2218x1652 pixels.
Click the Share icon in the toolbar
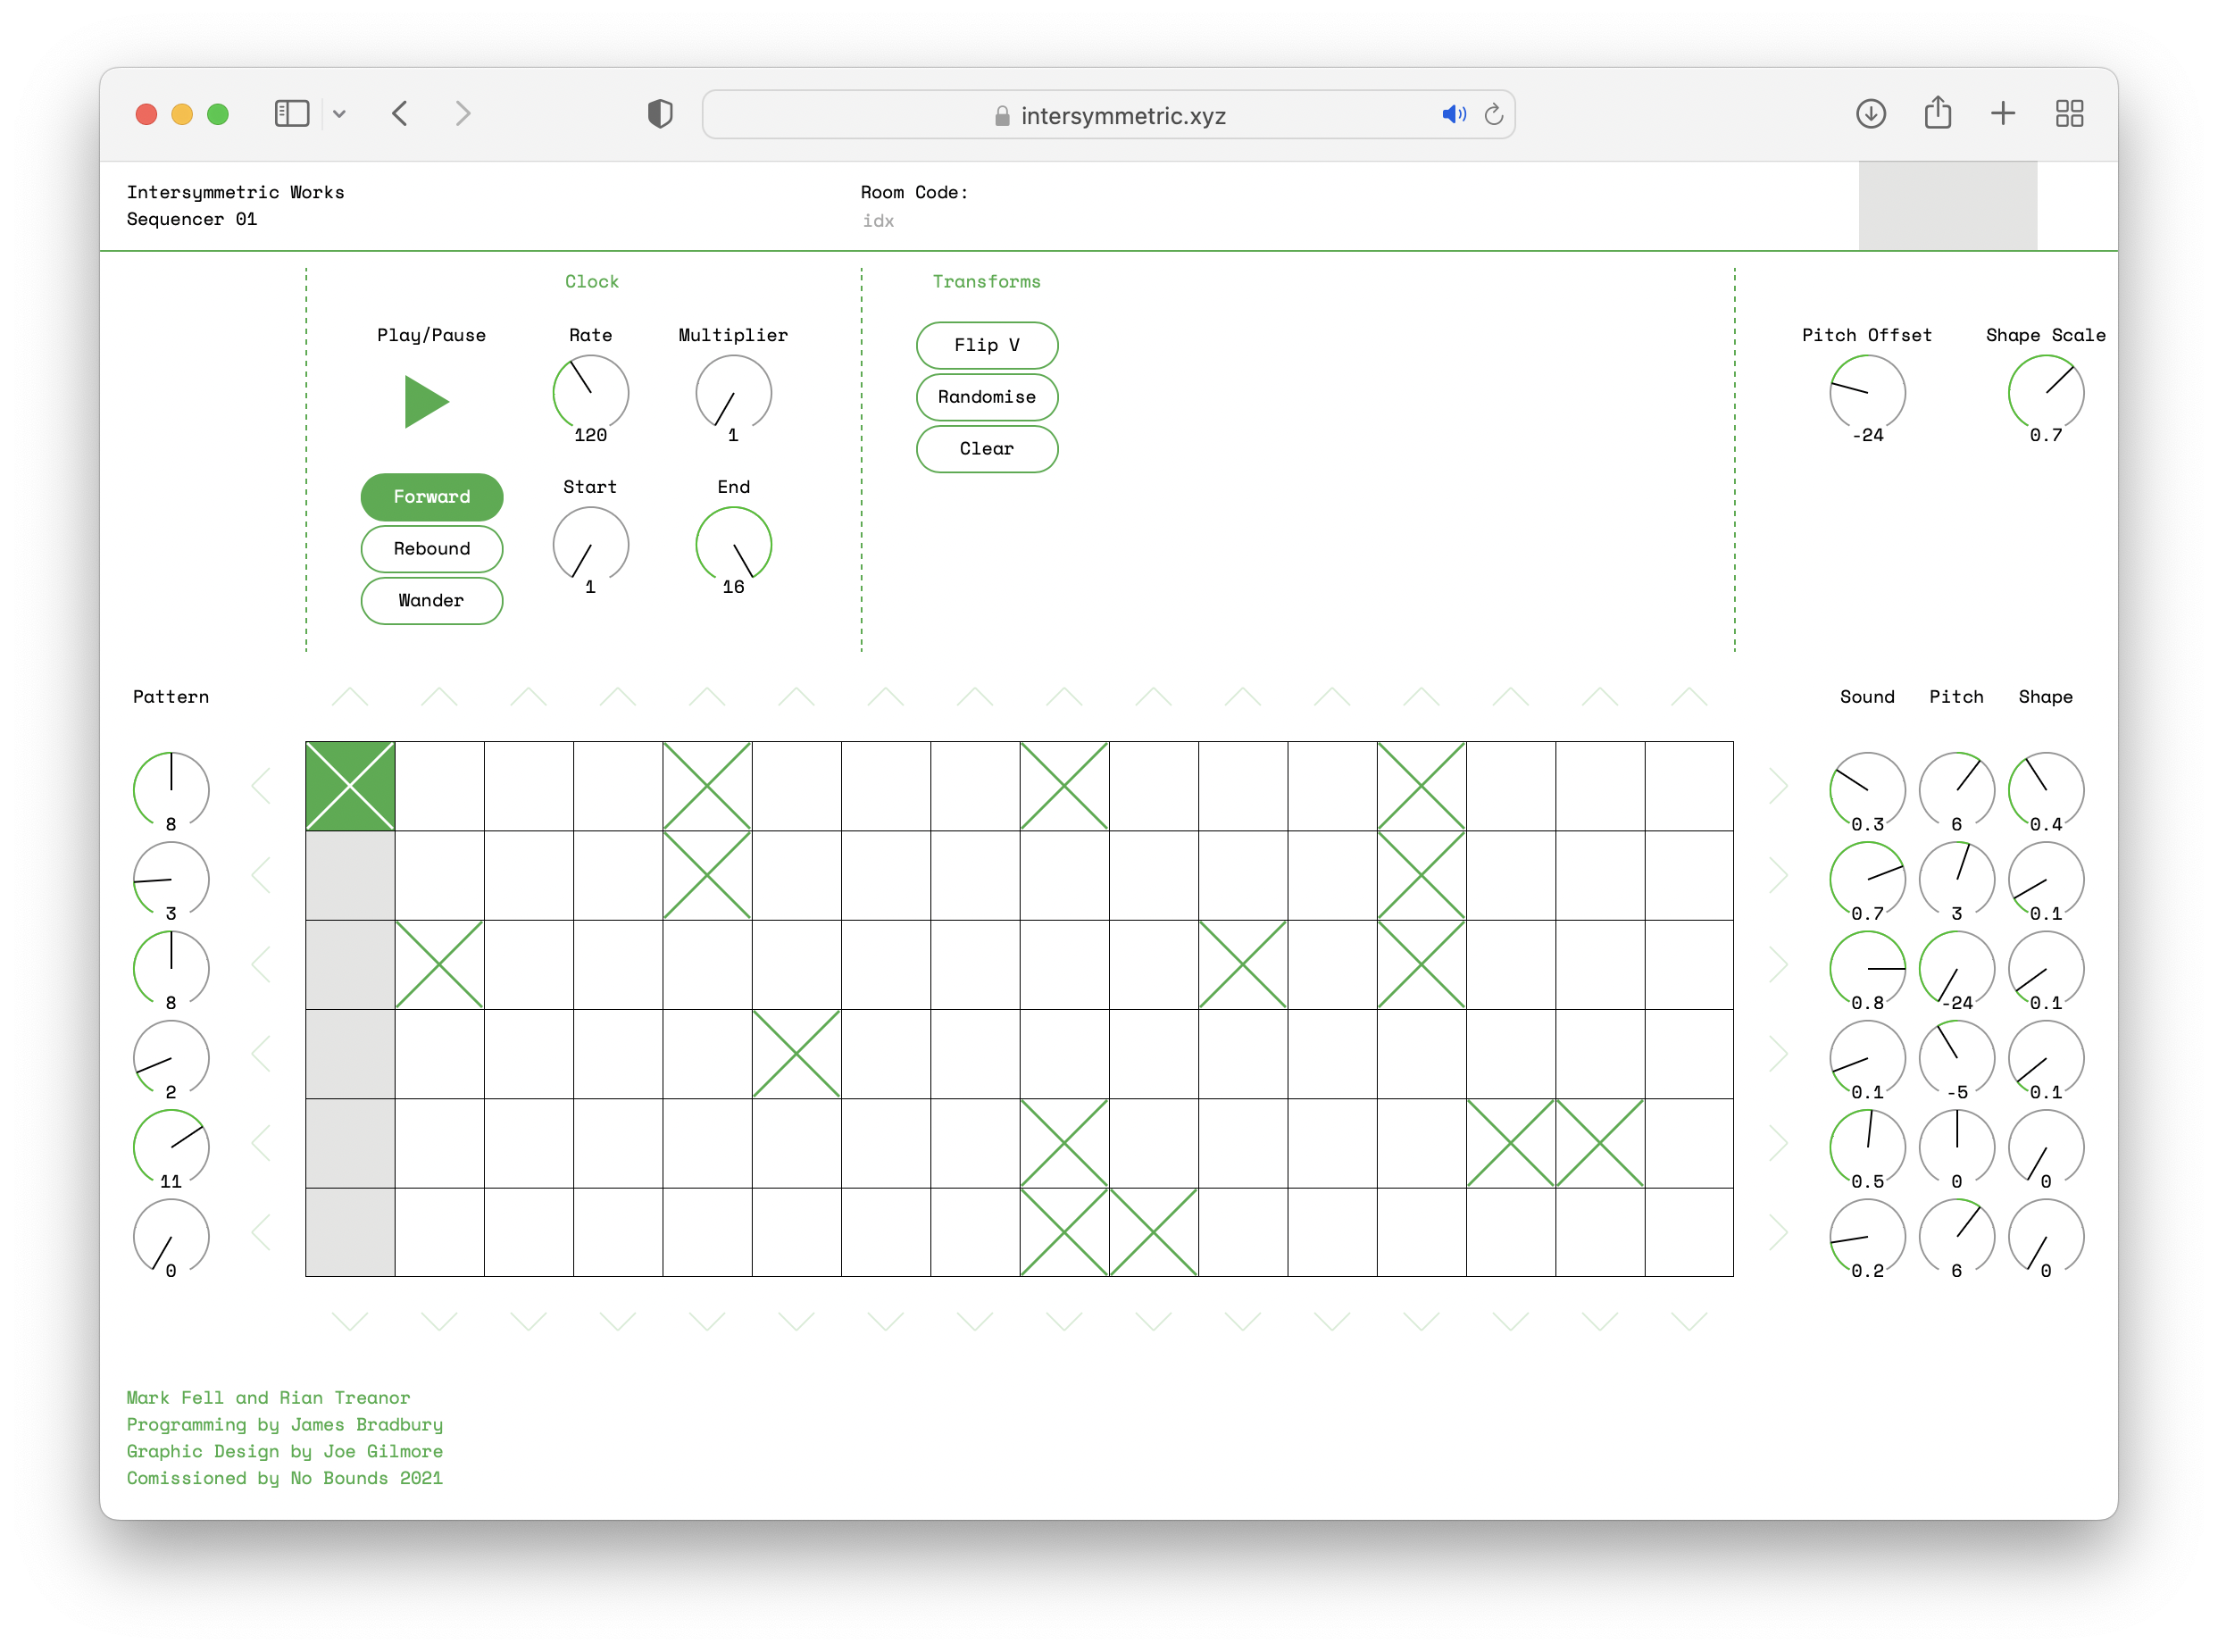pyautogui.click(x=1937, y=113)
